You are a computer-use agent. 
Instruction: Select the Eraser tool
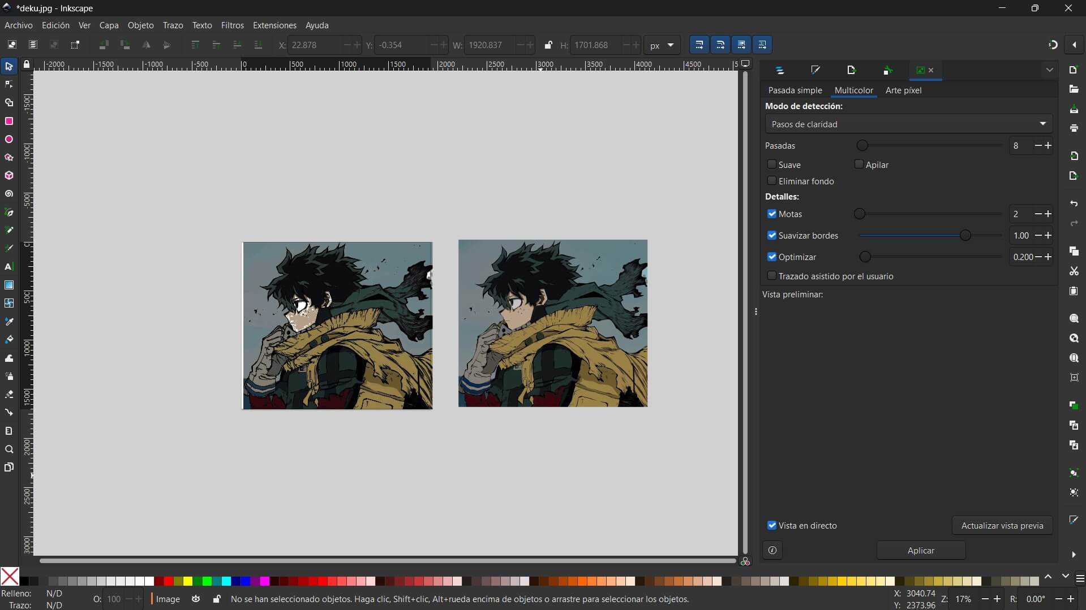point(9,394)
